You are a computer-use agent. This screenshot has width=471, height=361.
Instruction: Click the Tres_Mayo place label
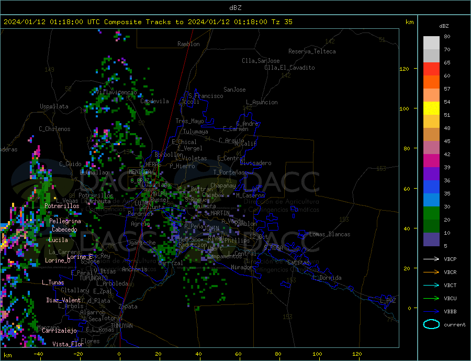coord(190,121)
